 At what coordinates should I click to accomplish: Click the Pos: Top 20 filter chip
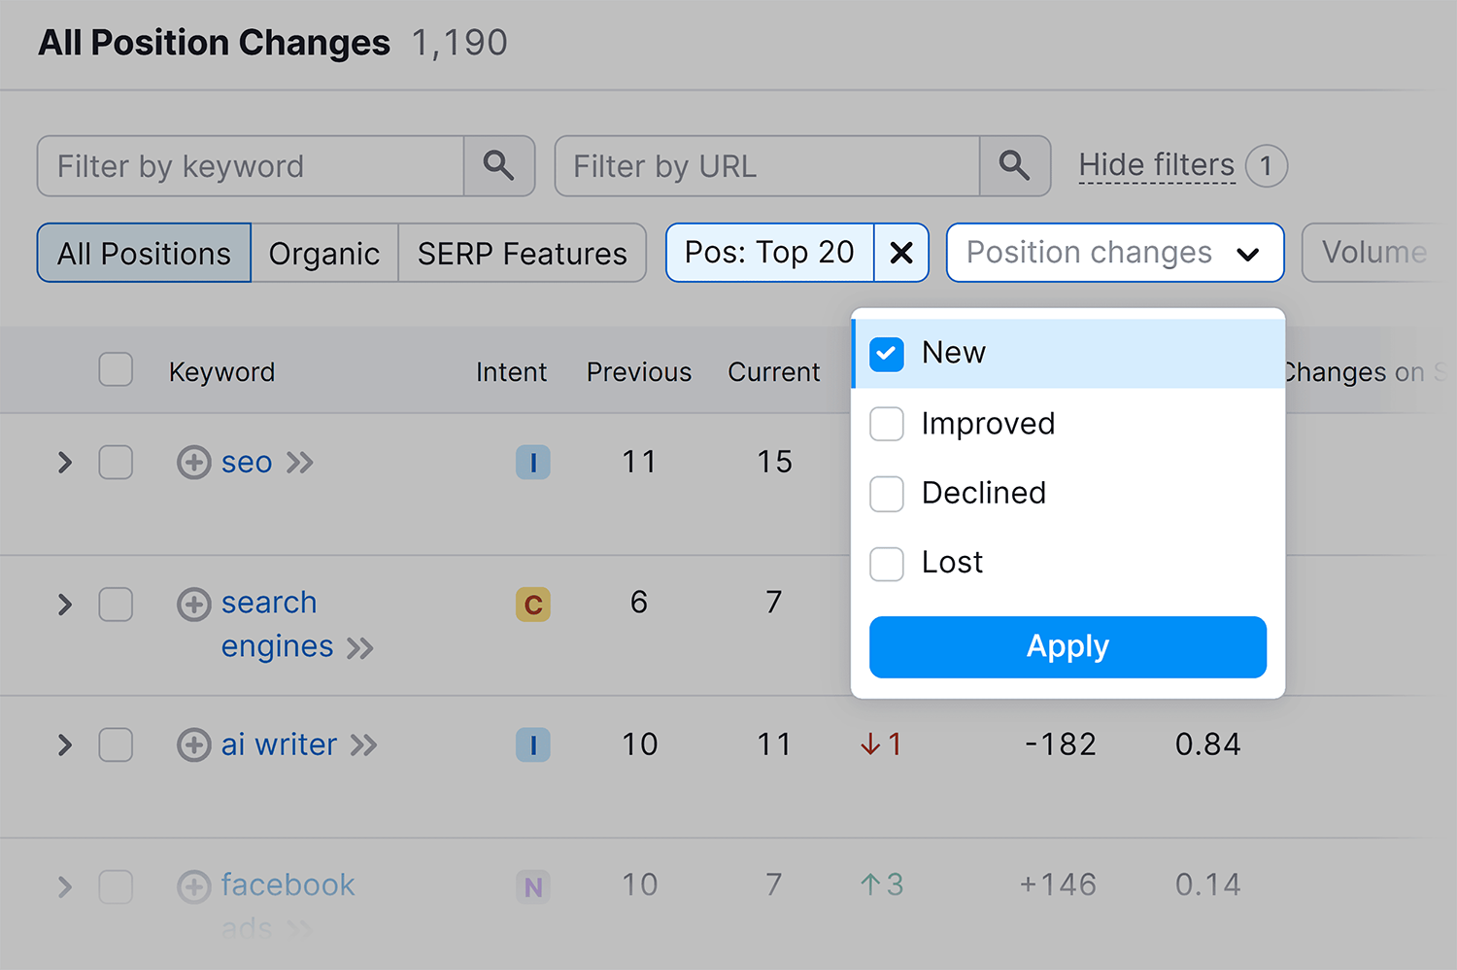point(769,253)
